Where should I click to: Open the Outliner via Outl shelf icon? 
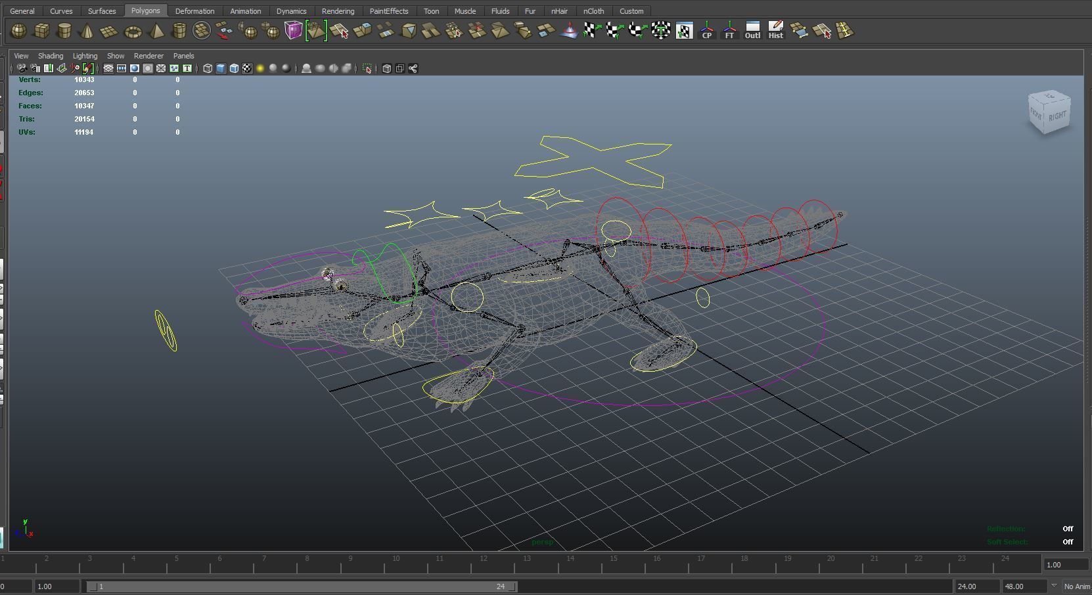(x=752, y=31)
